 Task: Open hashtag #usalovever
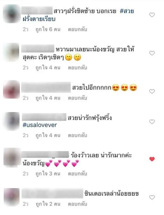40,125
